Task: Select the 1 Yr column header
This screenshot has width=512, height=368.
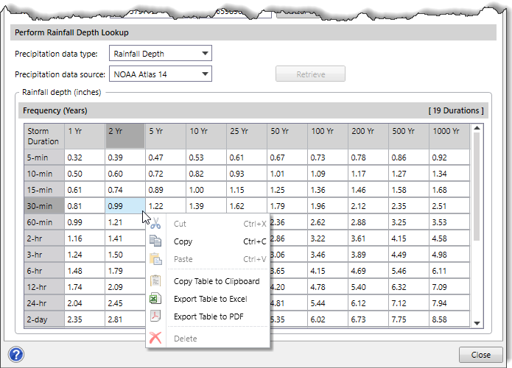Action: (85, 136)
